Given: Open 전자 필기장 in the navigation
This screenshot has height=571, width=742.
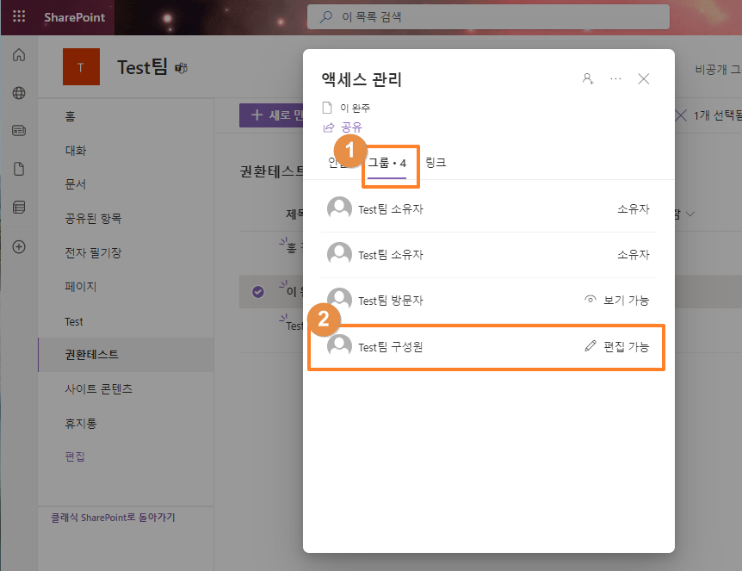Looking at the screenshot, I should tap(93, 253).
